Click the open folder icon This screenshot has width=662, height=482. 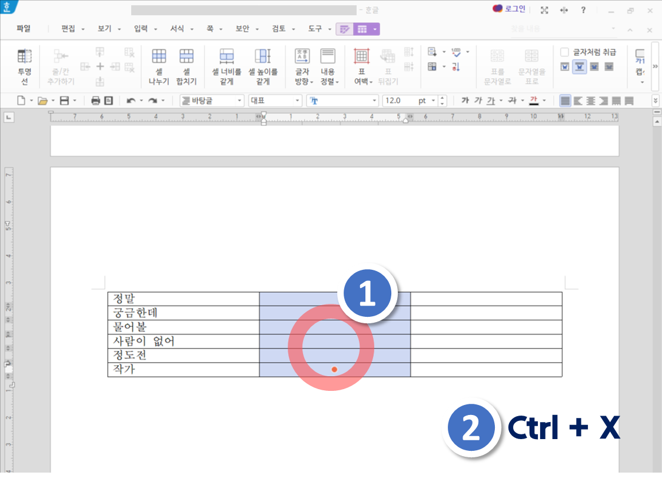coord(42,101)
